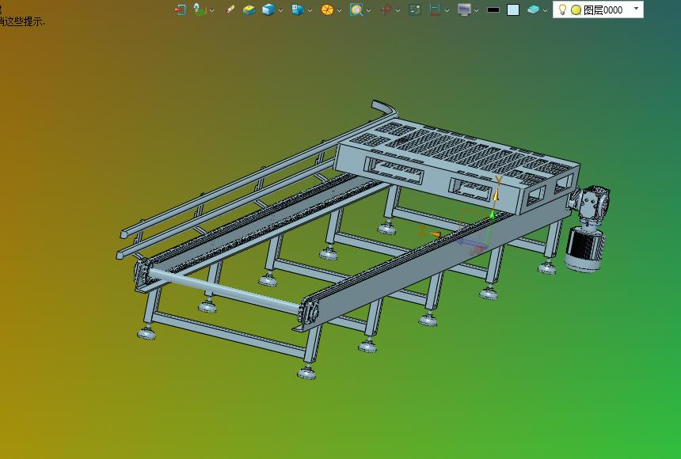
Task: Open the arrow beside the red P icon
Action: [x=398, y=10]
